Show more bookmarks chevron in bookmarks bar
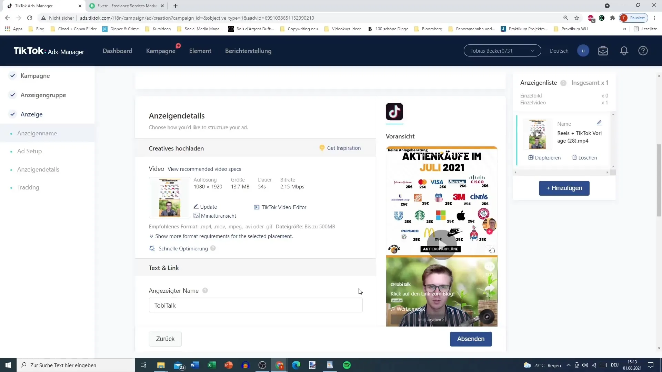 [x=624, y=29]
